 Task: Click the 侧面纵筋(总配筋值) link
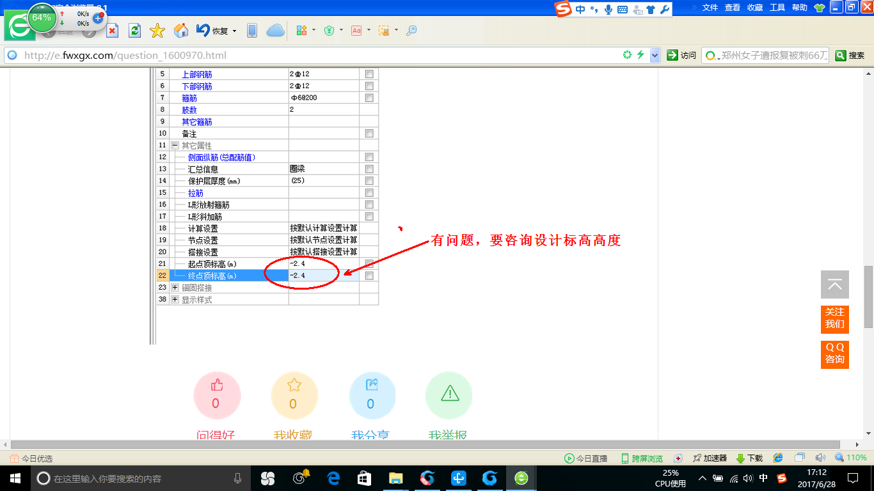click(x=221, y=157)
